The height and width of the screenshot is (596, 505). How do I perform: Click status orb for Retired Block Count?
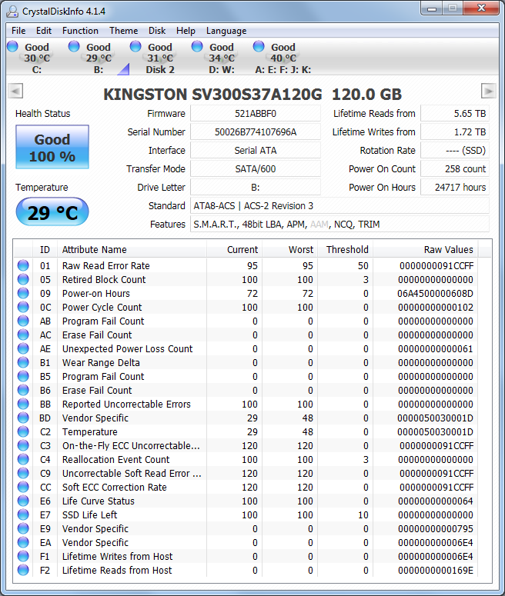[23, 279]
